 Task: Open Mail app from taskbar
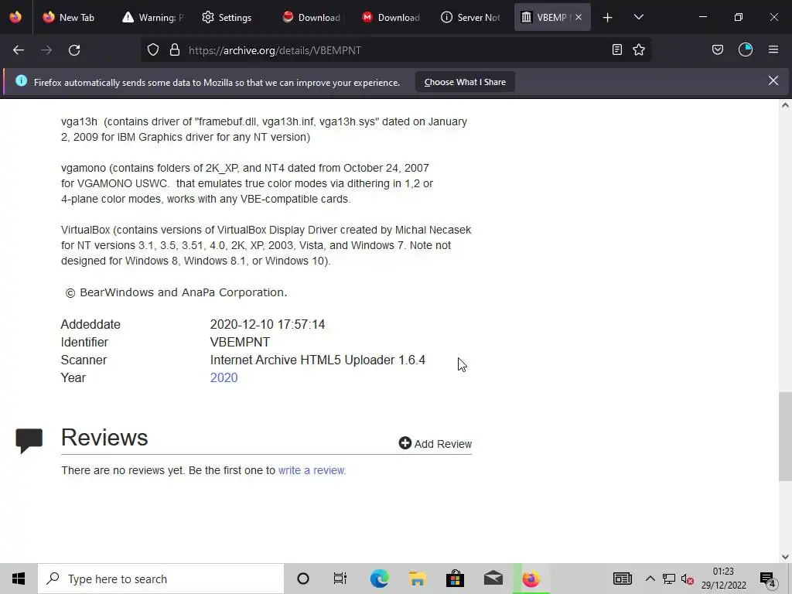[493, 579]
